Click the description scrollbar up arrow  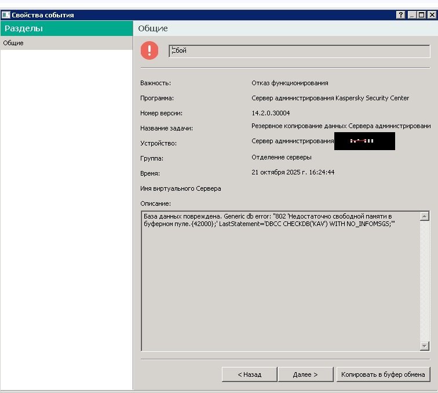pos(424,216)
